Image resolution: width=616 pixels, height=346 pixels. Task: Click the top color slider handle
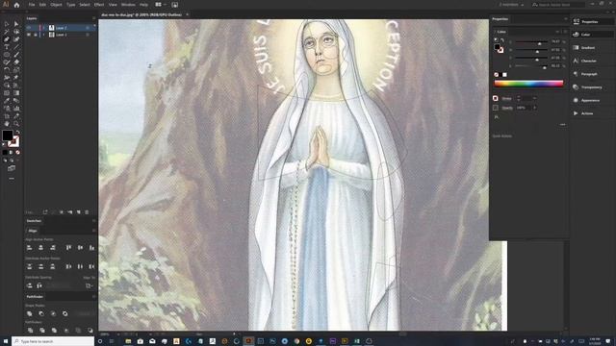click(x=540, y=43)
